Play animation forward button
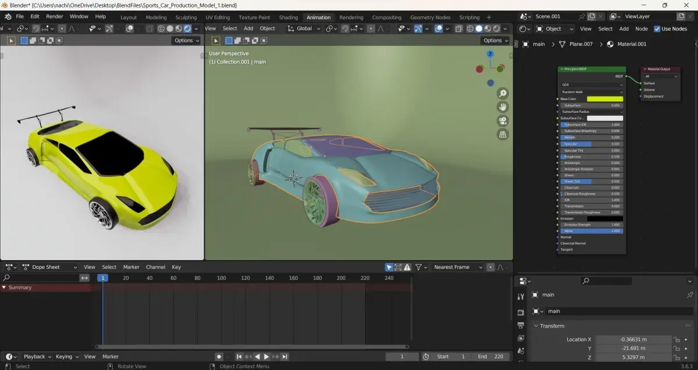The height and width of the screenshot is (370, 698). [266, 357]
